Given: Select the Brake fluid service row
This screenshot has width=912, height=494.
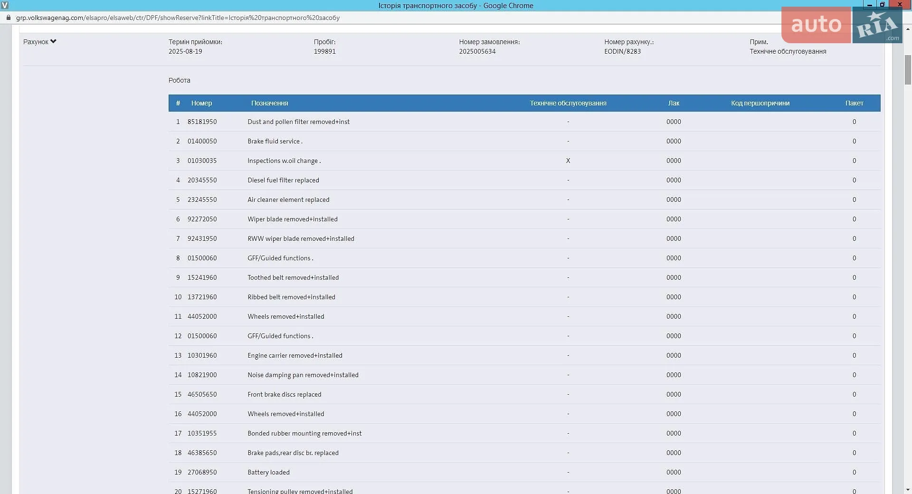Looking at the screenshot, I should (524, 141).
